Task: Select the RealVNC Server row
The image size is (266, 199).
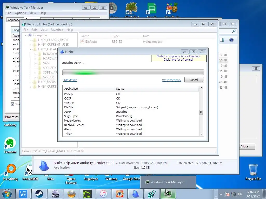Action: [131, 125]
